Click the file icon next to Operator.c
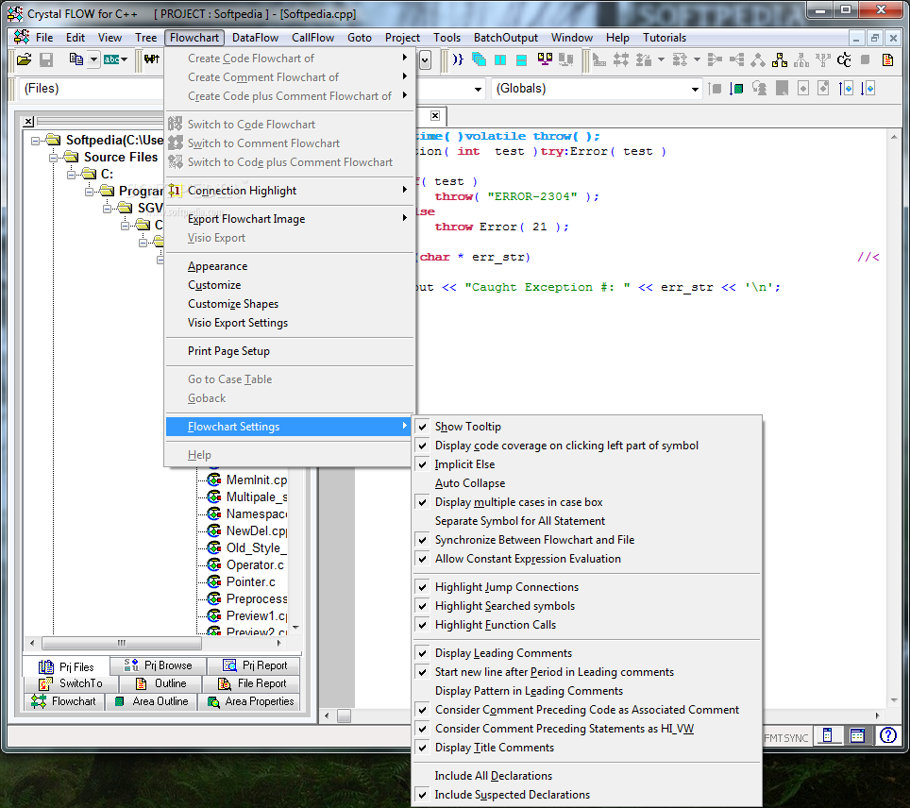Image resolution: width=910 pixels, height=808 pixels. point(214,564)
